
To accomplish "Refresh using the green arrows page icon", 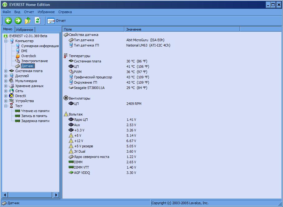I will pos(37,20).
